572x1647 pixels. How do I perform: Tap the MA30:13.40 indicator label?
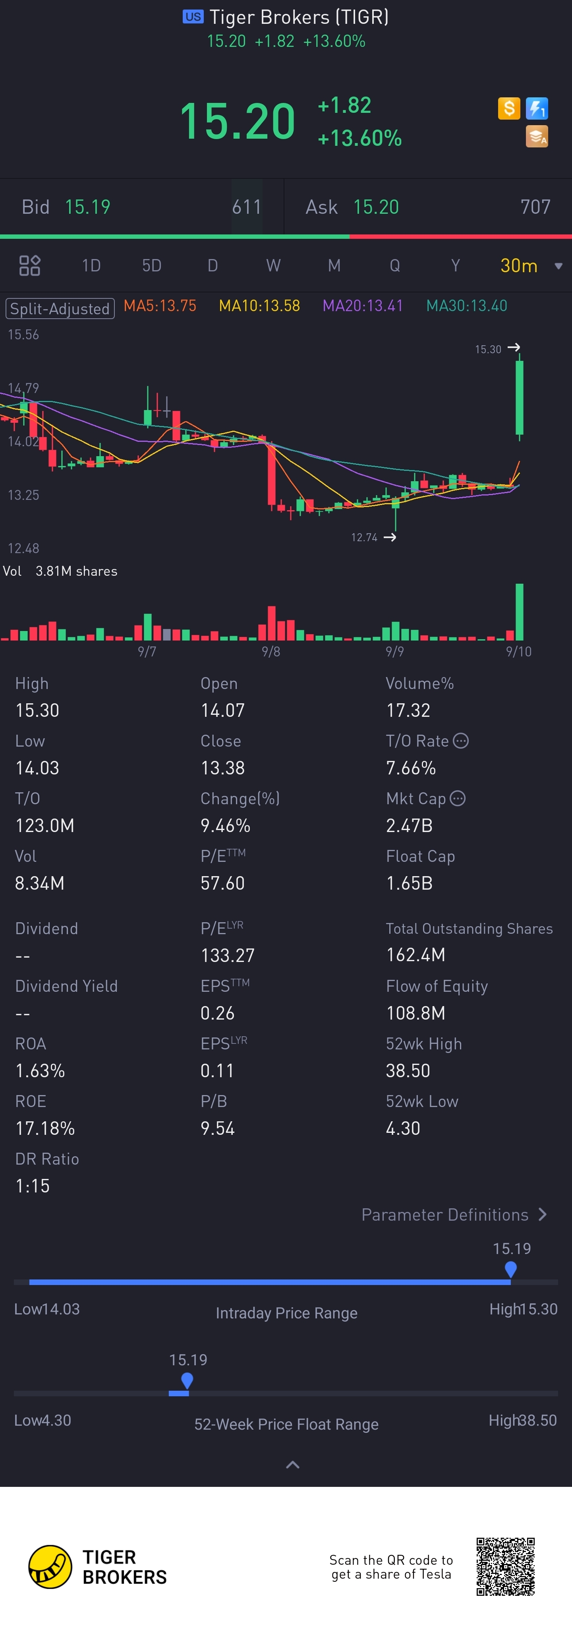pos(467,306)
